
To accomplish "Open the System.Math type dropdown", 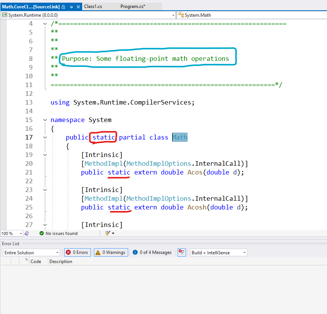I will click(x=252, y=15).
